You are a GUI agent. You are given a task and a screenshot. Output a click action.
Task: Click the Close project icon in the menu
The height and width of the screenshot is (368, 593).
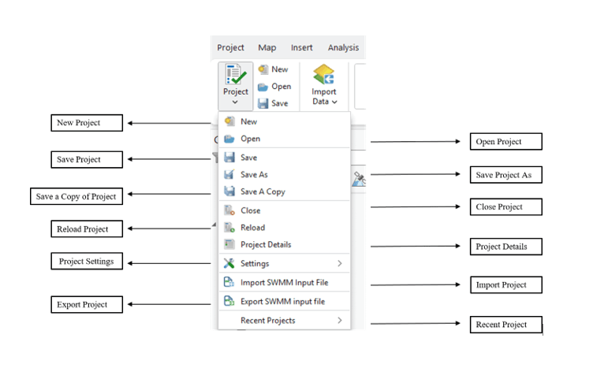coord(229,210)
